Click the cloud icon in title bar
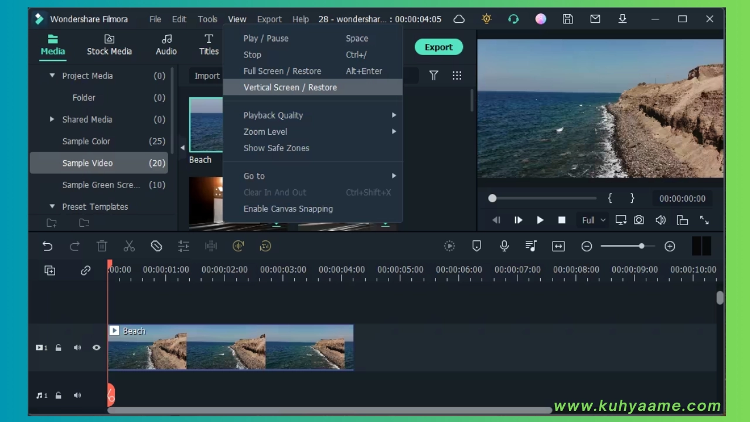The width and height of the screenshot is (750, 422). coord(459,19)
